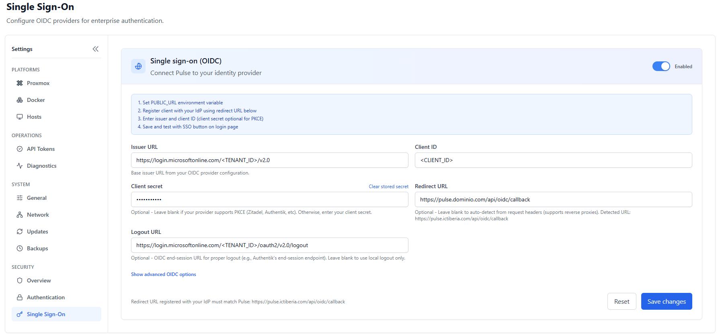Disable the Single sign-on Enabled toggle
Screen dimensions: 718x335
[x=661, y=66]
